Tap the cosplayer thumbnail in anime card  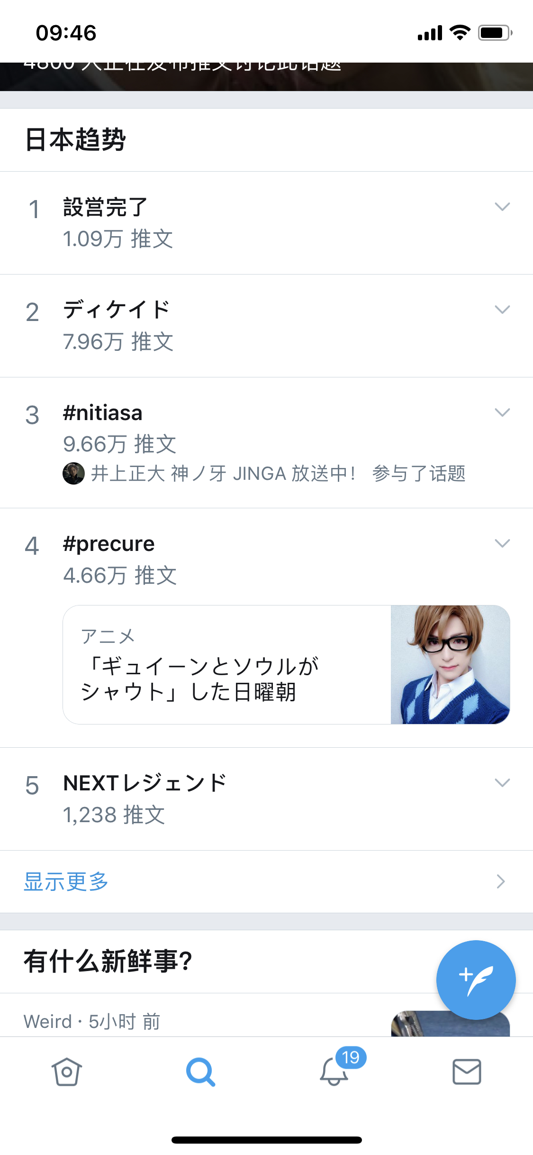click(450, 664)
